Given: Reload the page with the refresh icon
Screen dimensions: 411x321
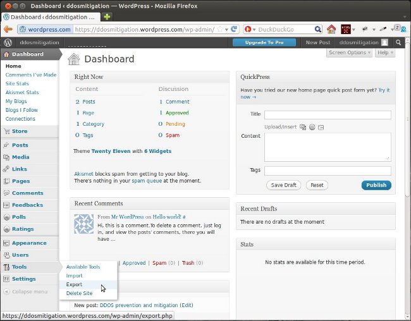Looking at the screenshot, I should (x=234, y=29).
